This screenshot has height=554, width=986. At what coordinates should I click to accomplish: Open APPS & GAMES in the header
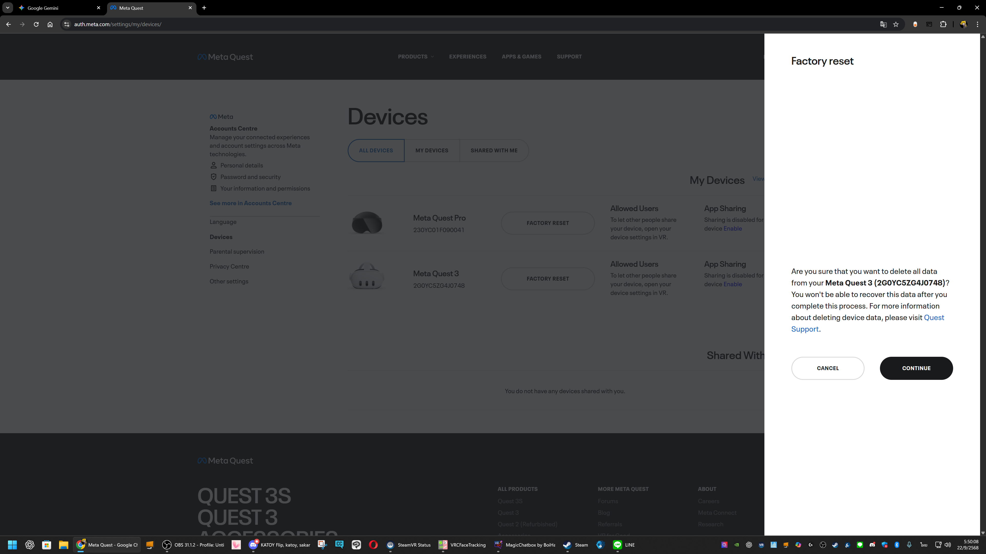[x=521, y=57]
